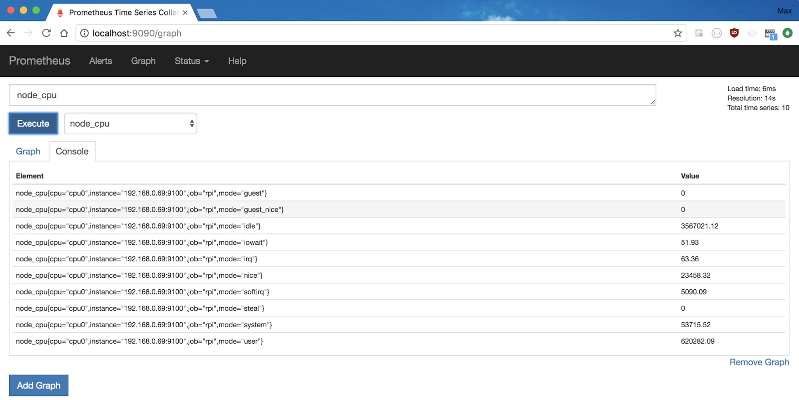Click the Value column header
Image resolution: width=799 pixels, height=400 pixels.
690,176
